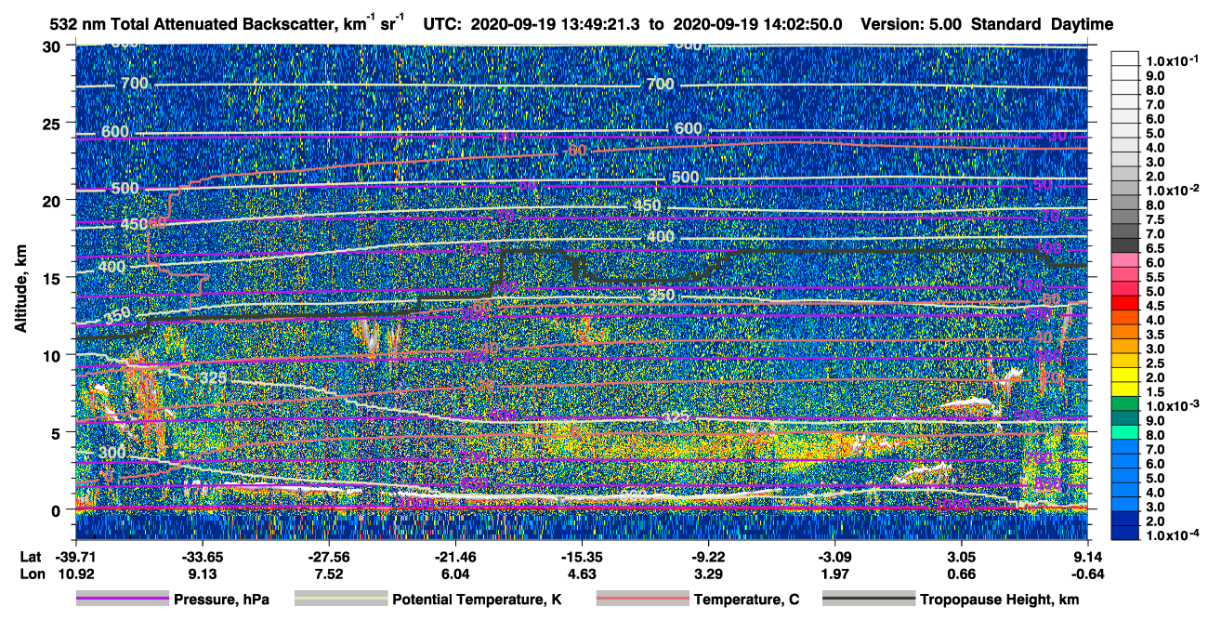Click the -60 temperature contour label
This screenshot has width=1208, height=620.
tap(575, 150)
